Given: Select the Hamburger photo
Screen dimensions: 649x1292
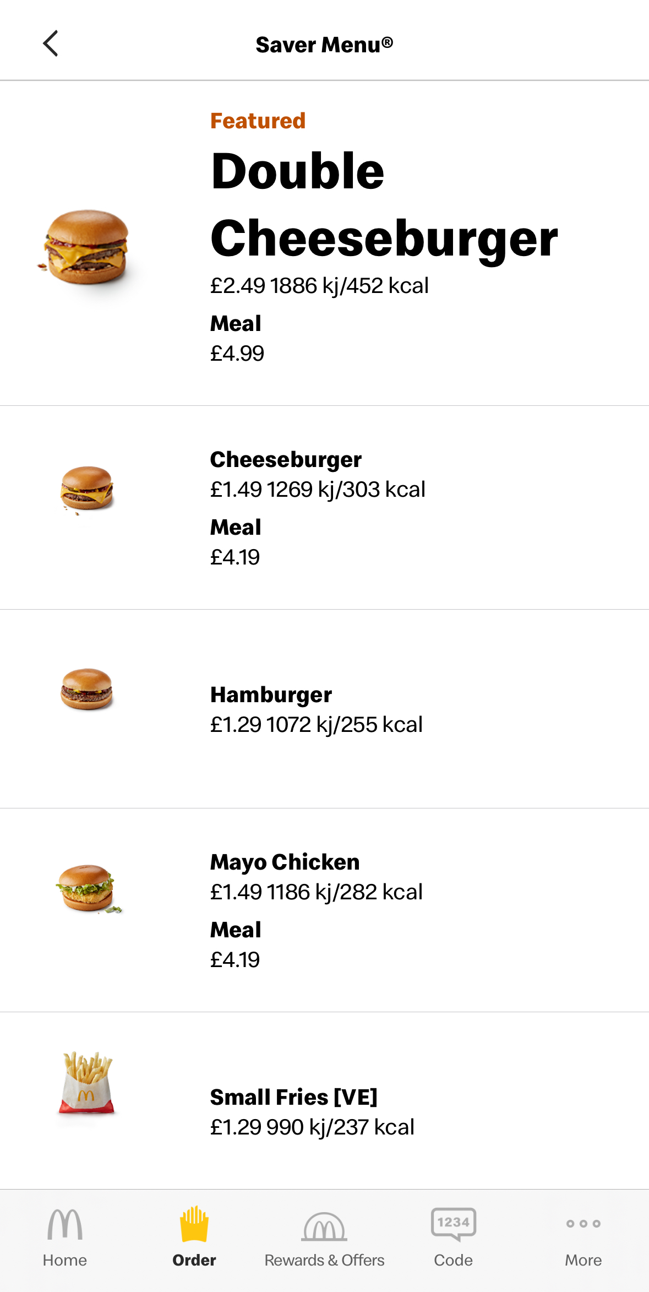Looking at the screenshot, I should coord(86,689).
